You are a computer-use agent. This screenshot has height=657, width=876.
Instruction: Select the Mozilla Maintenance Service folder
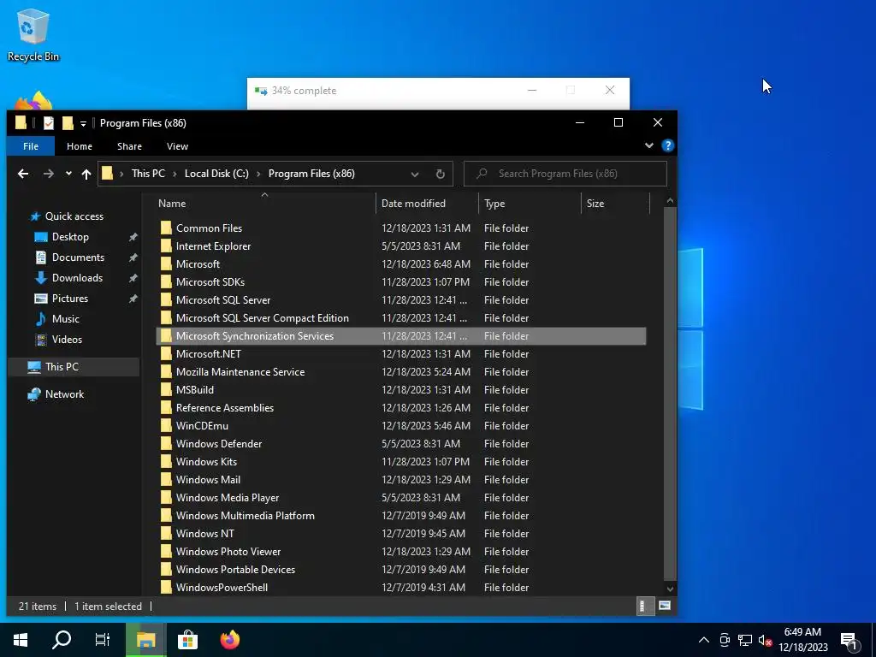coord(240,372)
